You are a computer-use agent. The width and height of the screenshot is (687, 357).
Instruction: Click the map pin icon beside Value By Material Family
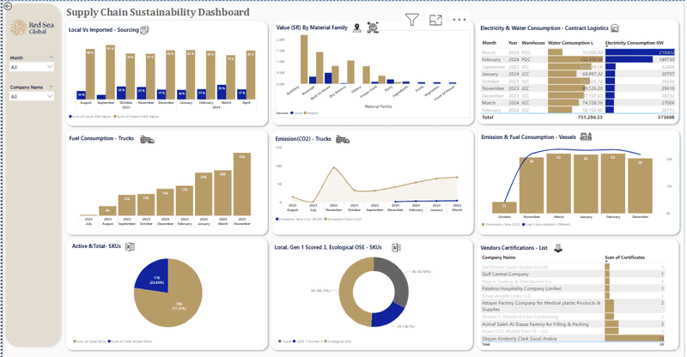pyautogui.click(x=357, y=27)
